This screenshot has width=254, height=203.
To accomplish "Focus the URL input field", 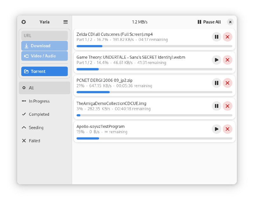I will tap(44, 36).
